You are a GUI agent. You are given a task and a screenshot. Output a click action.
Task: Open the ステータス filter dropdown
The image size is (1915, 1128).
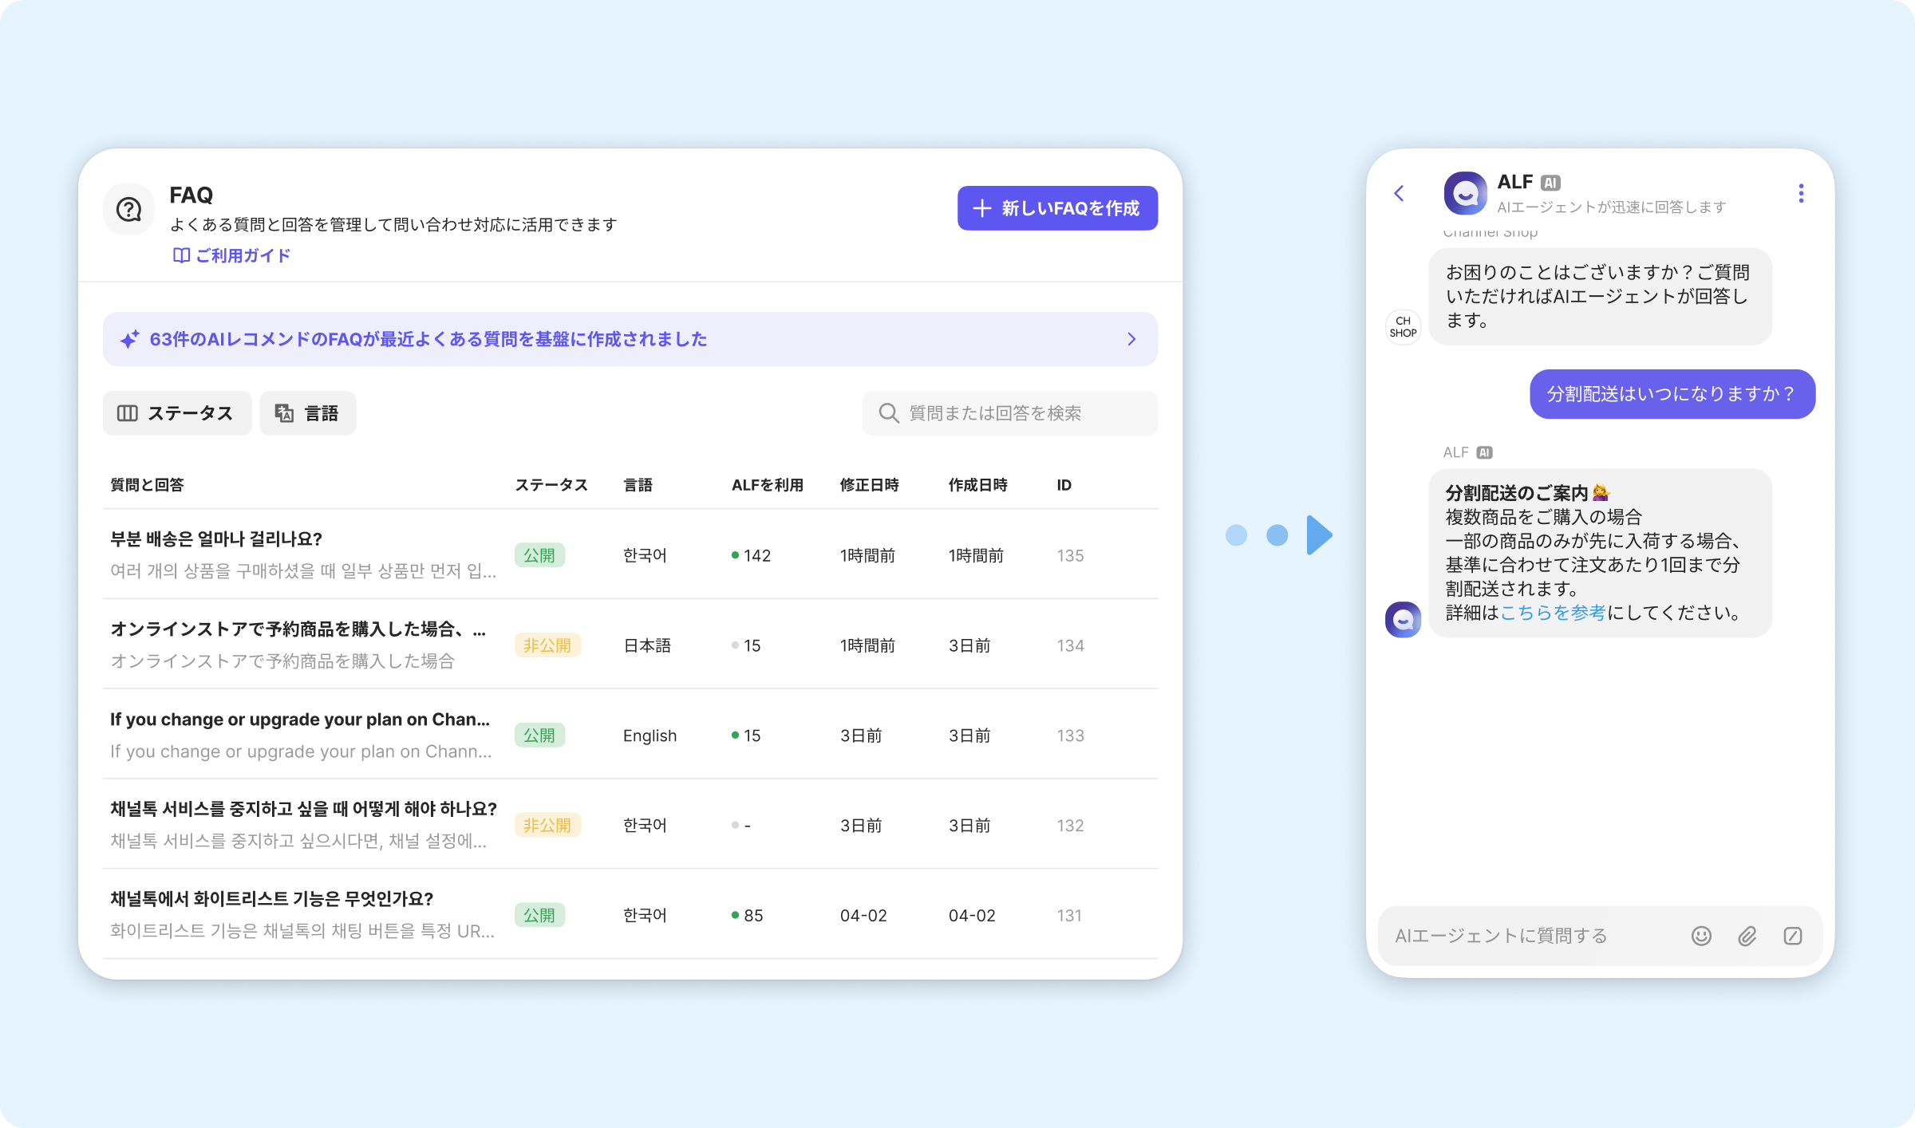click(177, 413)
